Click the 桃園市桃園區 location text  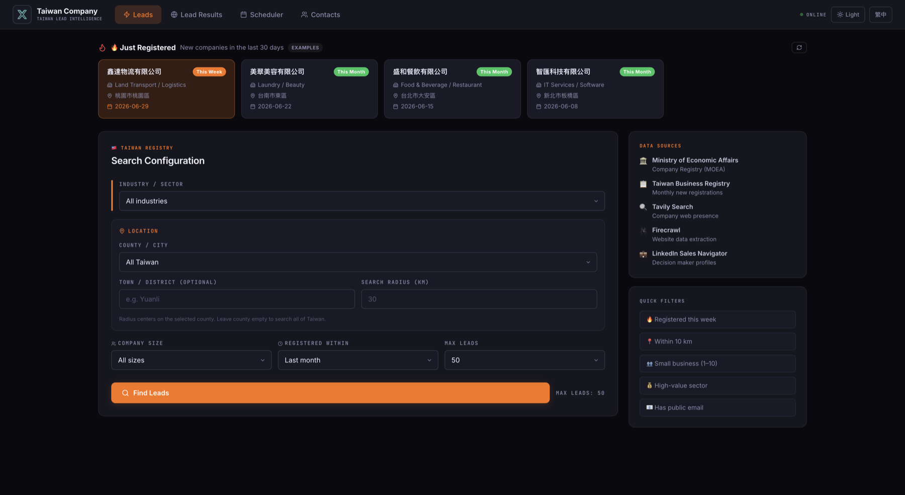coord(132,96)
